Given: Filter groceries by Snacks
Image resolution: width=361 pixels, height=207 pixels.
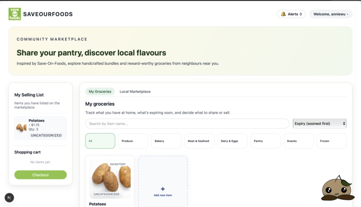Looking at the screenshot, I should (x=298, y=141).
